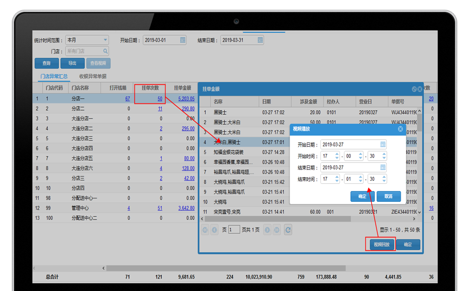Expand the 统计时间范围 dropdown showing 本月

pyautogui.click(x=105, y=40)
